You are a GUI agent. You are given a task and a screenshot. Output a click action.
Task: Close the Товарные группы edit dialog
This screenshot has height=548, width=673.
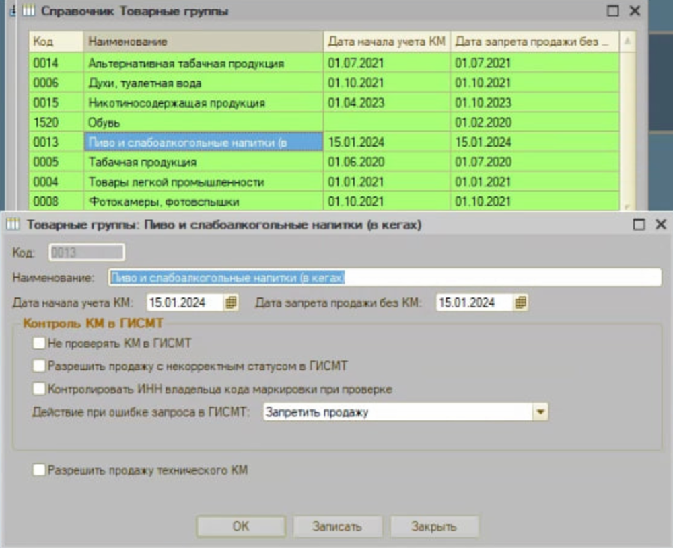pos(660,225)
